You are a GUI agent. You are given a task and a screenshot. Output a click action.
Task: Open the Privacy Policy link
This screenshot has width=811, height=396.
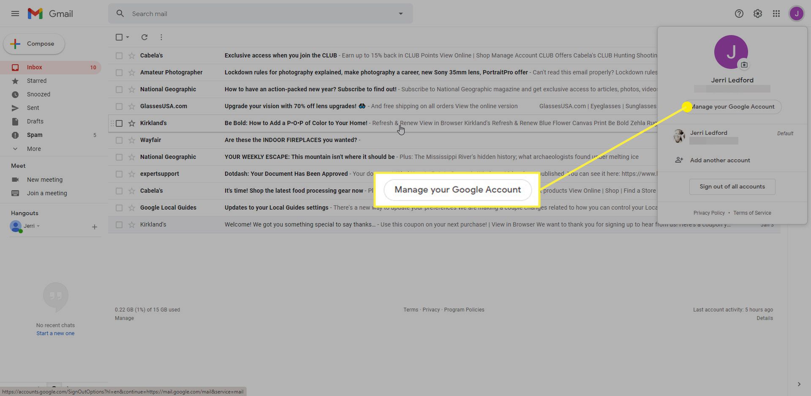[x=709, y=213]
